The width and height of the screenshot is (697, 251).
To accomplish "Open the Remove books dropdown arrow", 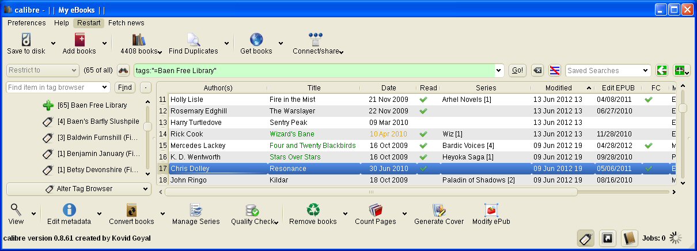I will [344, 214].
